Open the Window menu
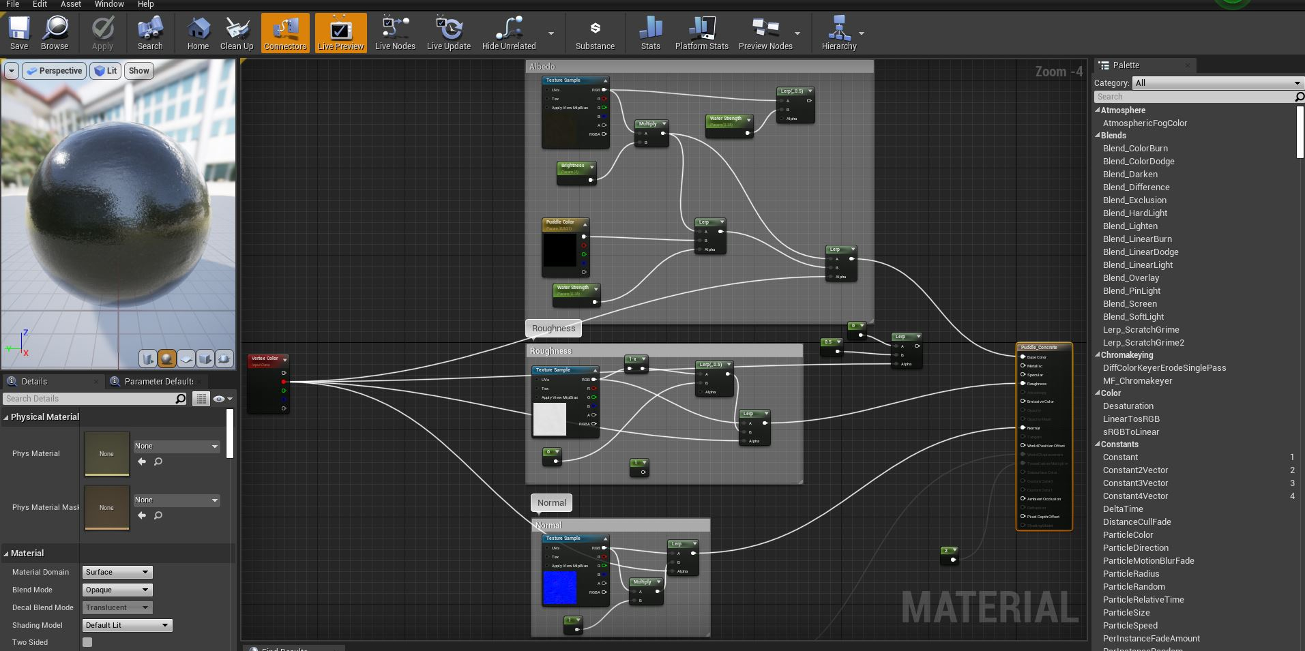Screen dimensions: 1305x651 coord(109,4)
